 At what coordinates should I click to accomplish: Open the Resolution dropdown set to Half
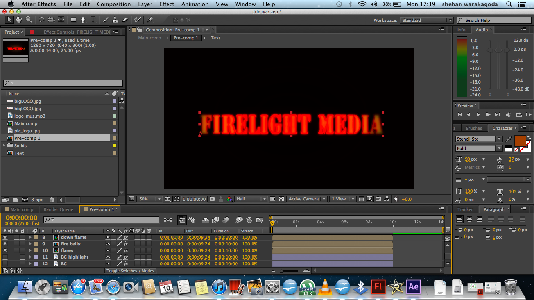tap(251, 199)
